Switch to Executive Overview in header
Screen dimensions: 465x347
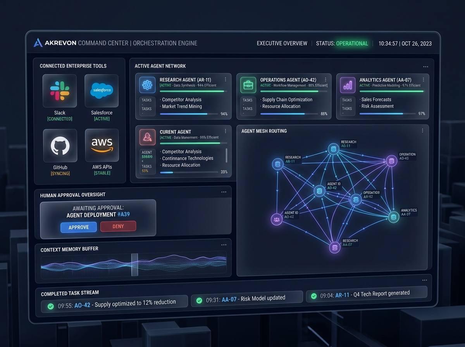click(282, 43)
